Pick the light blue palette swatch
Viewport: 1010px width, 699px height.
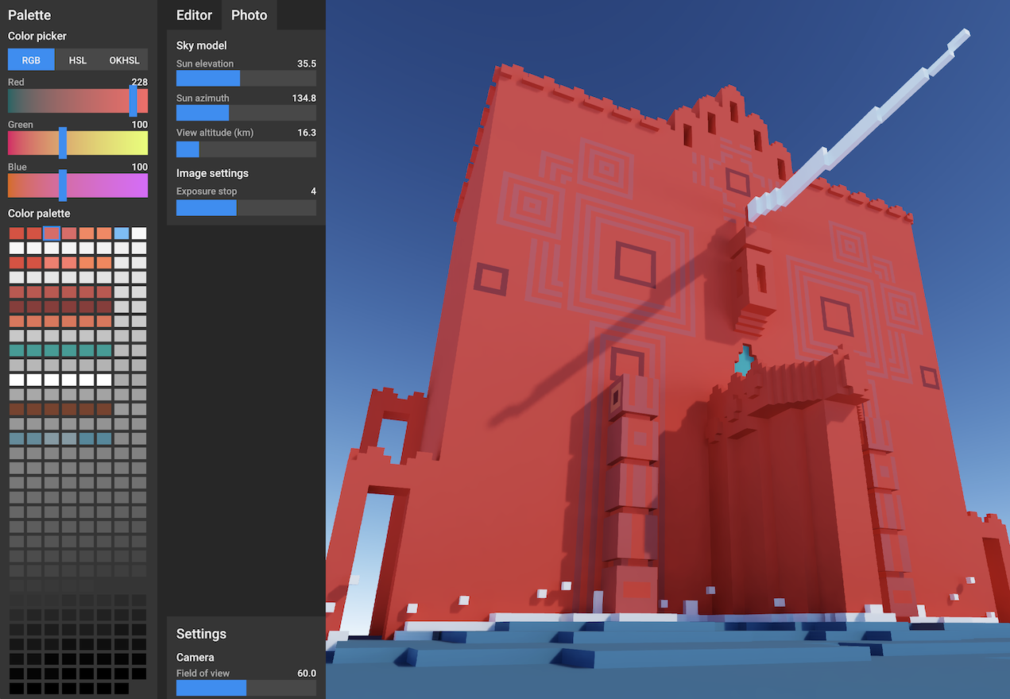click(x=122, y=233)
